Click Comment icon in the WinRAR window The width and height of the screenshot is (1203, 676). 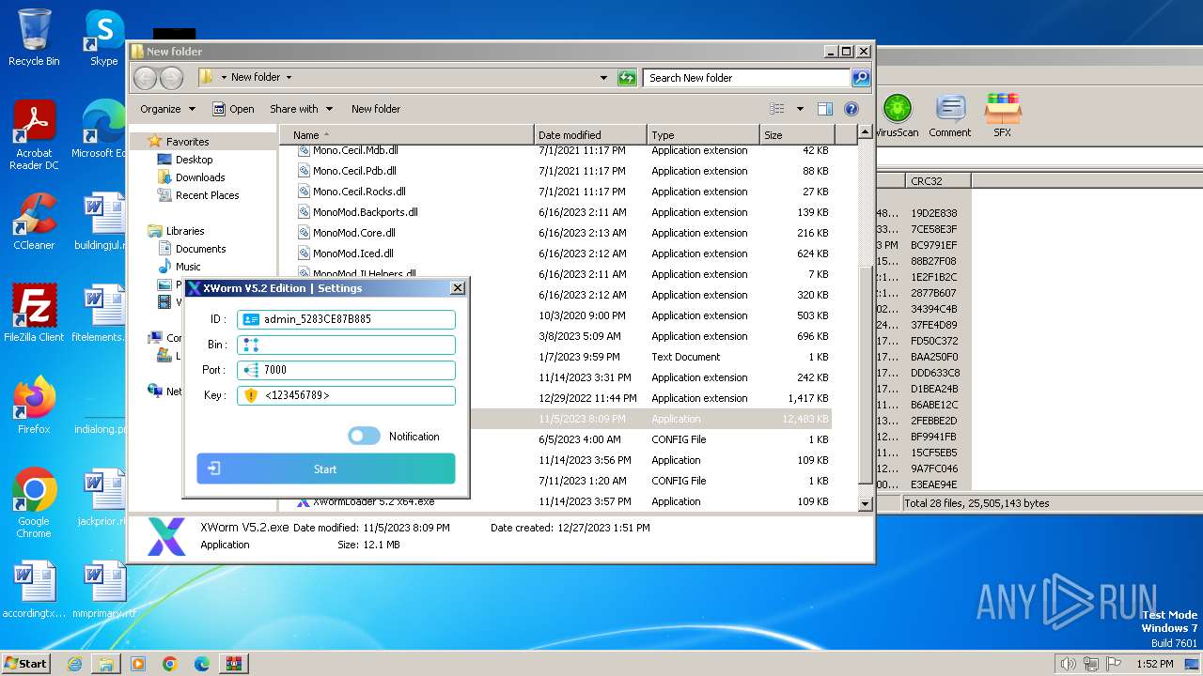[x=950, y=116]
